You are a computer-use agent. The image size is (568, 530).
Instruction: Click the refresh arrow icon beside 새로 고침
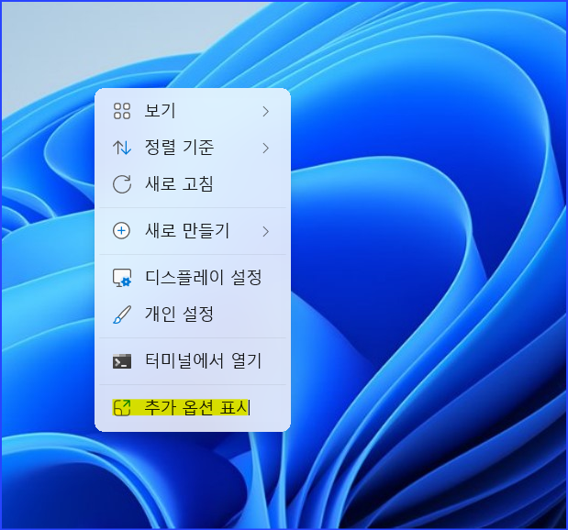122,184
